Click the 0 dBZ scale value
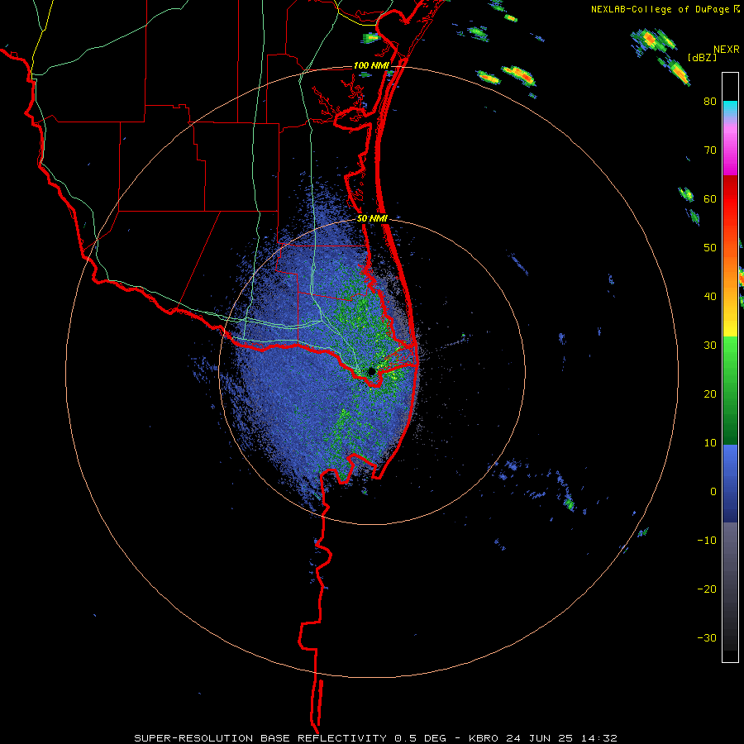744x744 pixels. pos(713,492)
